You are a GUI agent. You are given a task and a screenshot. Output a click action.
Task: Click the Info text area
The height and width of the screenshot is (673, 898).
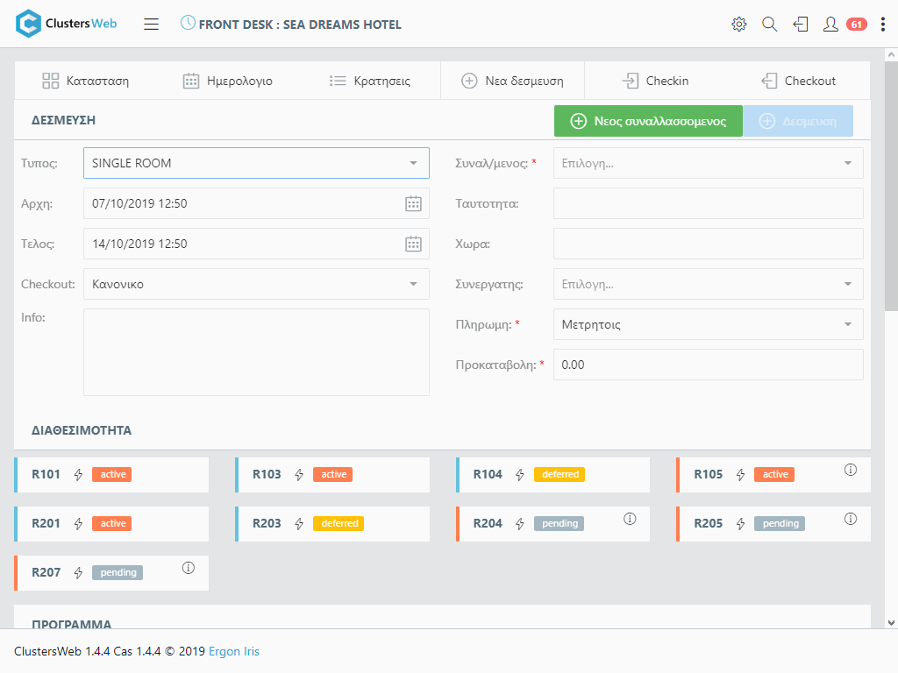click(256, 352)
